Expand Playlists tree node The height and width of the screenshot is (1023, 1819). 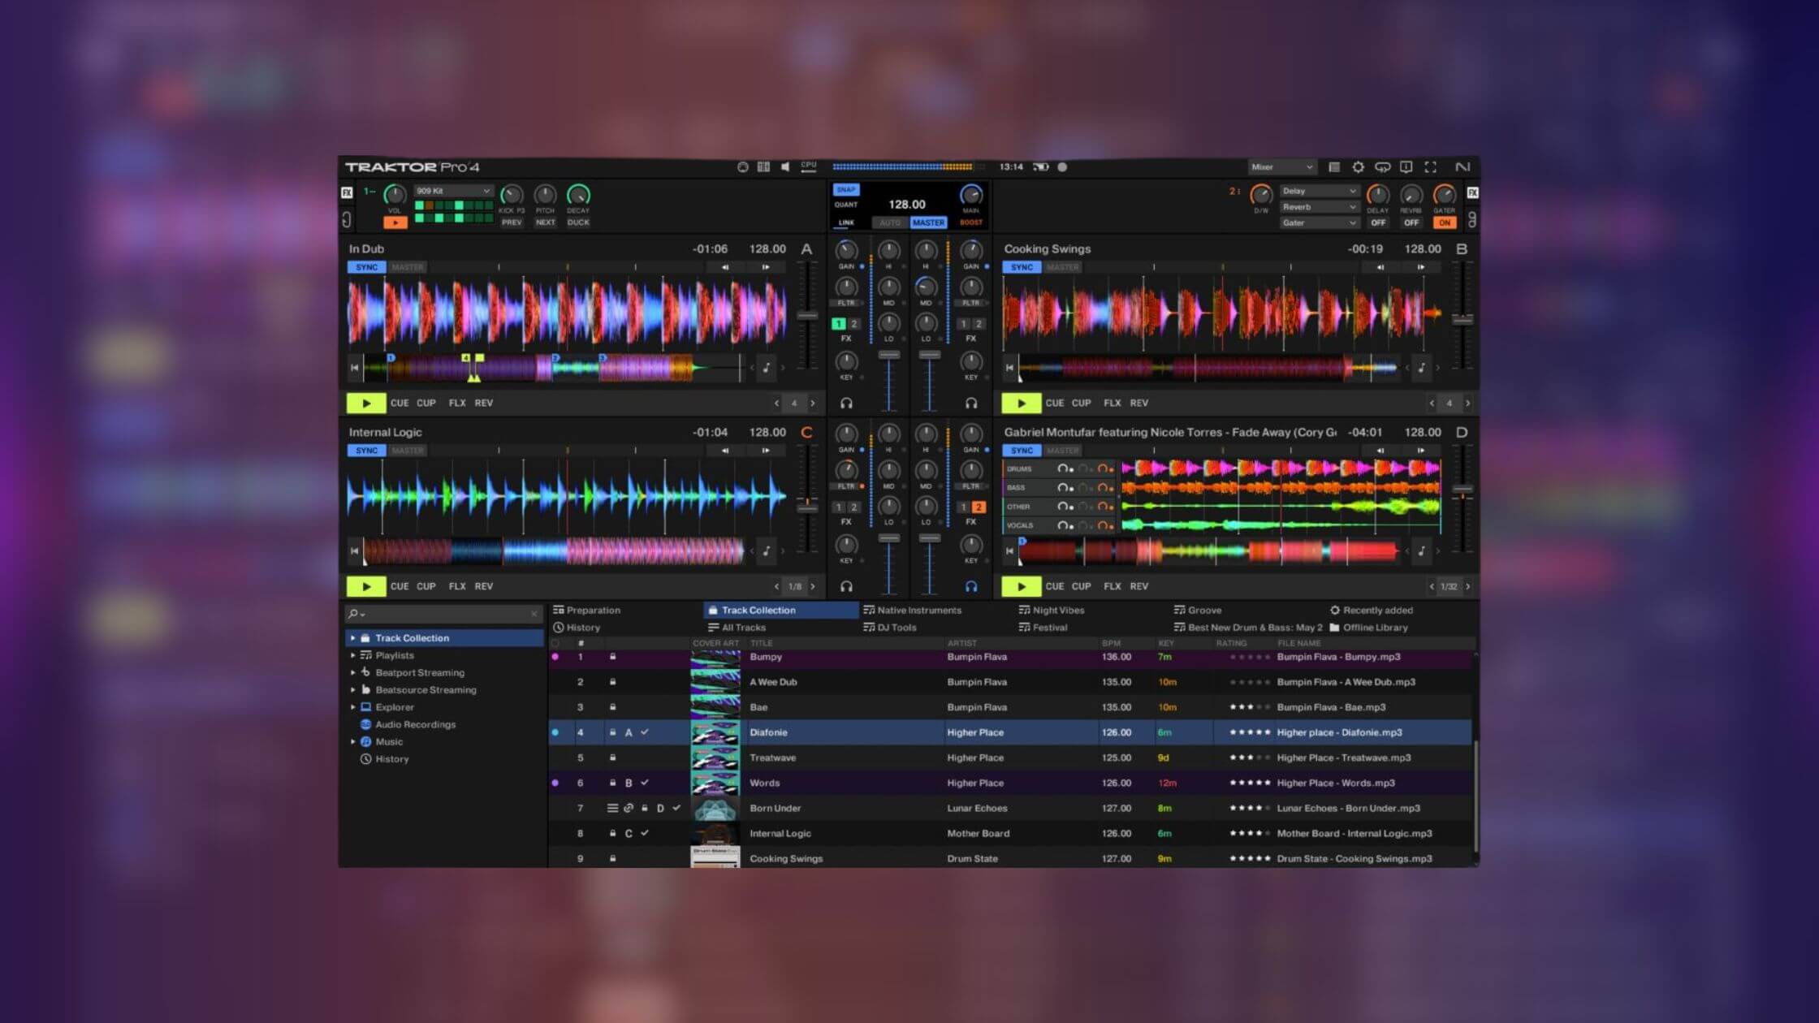[352, 656]
